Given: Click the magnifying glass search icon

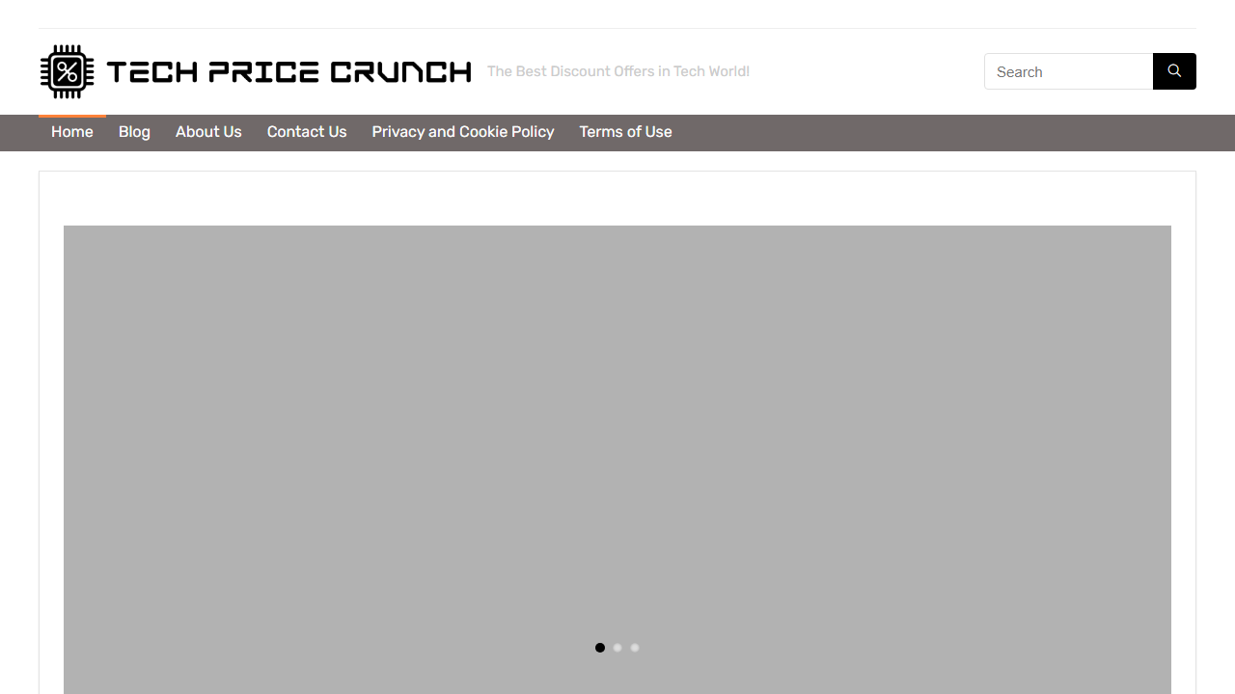Looking at the screenshot, I should (1173, 71).
